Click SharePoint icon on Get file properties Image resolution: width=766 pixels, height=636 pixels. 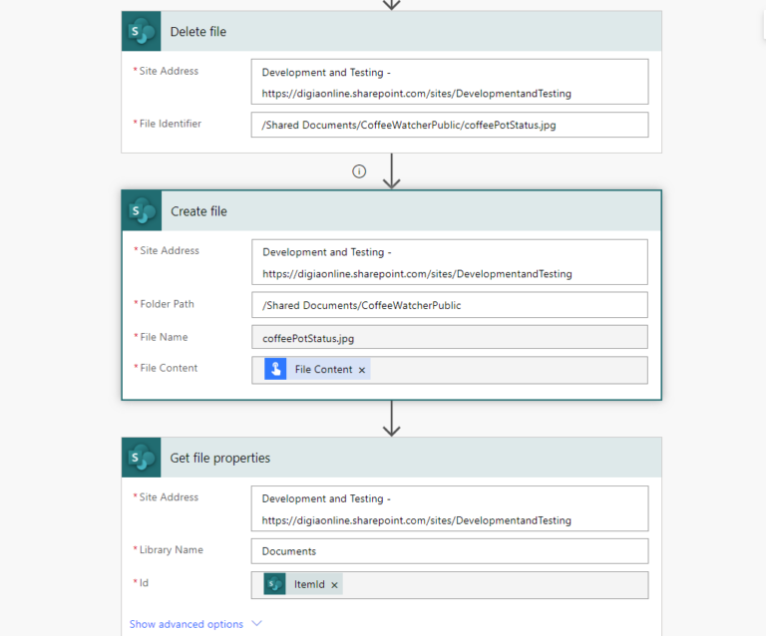click(142, 458)
